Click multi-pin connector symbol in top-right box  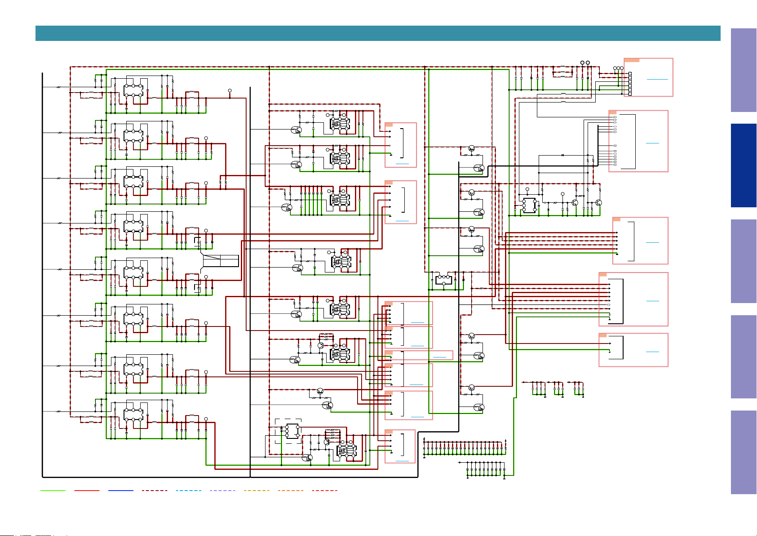point(630,84)
